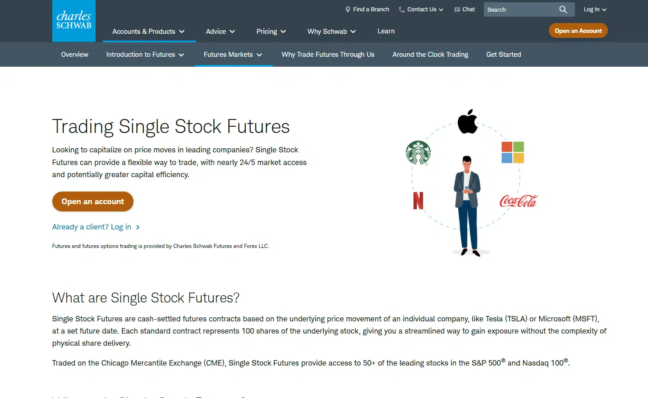This screenshot has height=398, width=648.
Task: Go to the Overview tab
Action: 75,55
